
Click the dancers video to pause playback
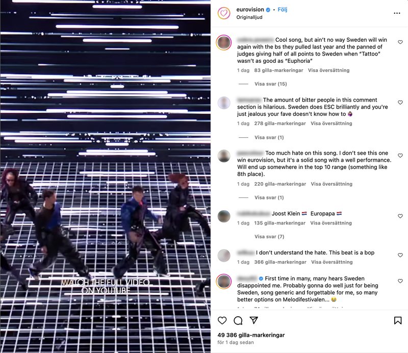106,176
